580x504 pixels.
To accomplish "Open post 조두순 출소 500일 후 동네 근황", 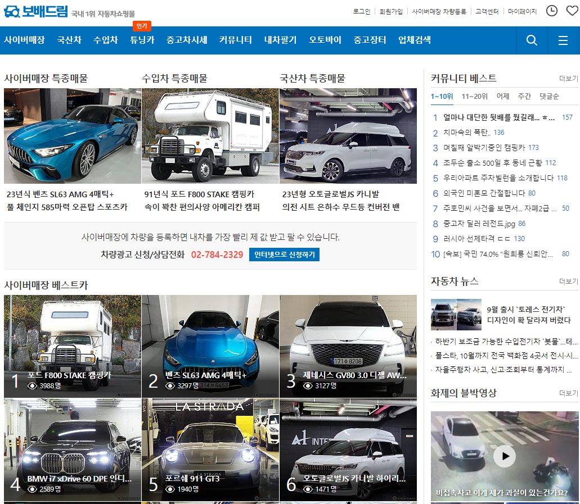I will click(x=492, y=163).
